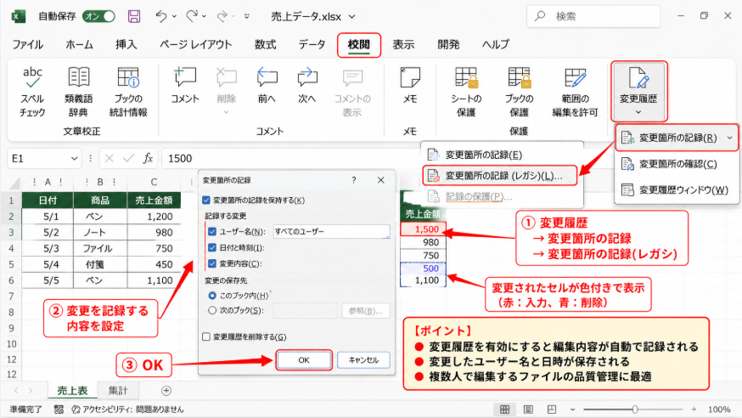This screenshot has width=742, height=418.
Task: Run スペルチェック spell check
Action: tap(32, 92)
